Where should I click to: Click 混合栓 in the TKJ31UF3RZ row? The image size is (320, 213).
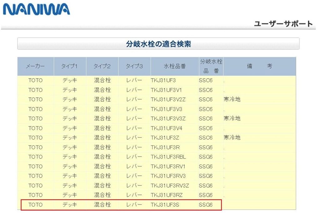click(102, 195)
